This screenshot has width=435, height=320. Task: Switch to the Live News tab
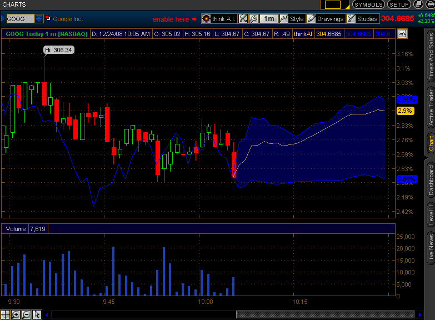[431, 248]
